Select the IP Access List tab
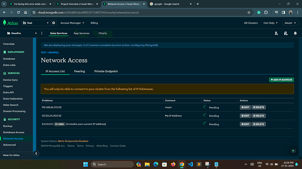 pos(55,71)
